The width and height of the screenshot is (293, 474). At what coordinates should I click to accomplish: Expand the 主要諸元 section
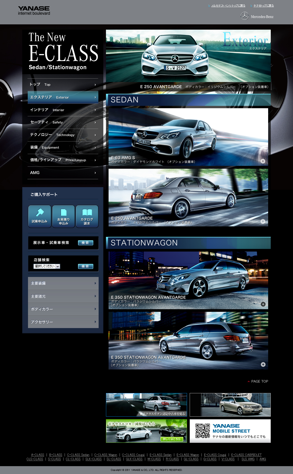(x=63, y=296)
